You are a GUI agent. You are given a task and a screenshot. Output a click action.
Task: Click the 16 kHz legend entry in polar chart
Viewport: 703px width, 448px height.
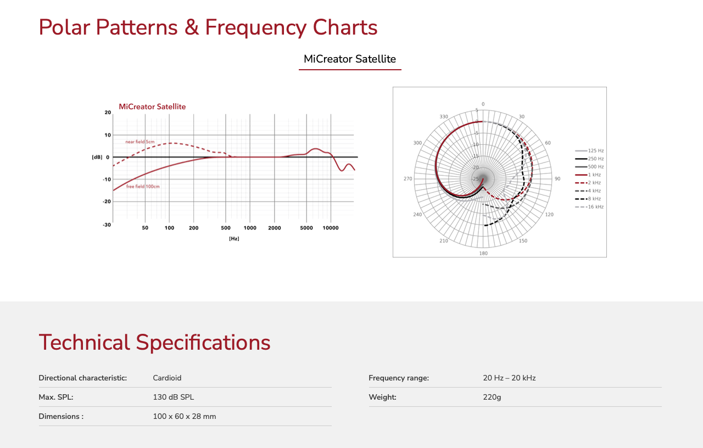coord(589,207)
